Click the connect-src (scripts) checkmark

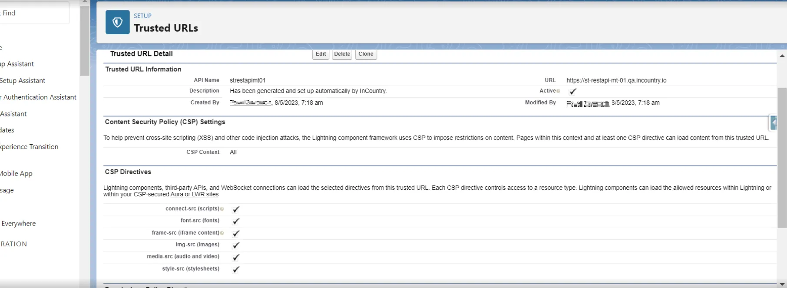(236, 209)
